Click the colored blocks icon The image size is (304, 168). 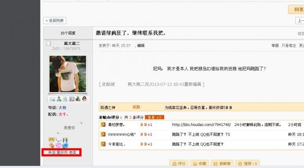coord(78,99)
